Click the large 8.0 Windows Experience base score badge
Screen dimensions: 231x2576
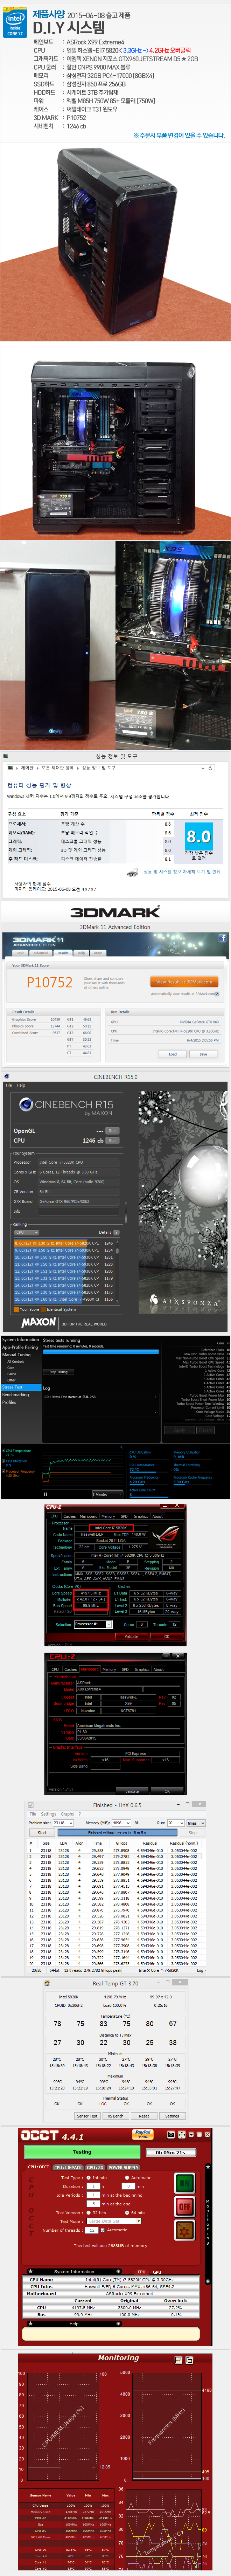pos(199,837)
